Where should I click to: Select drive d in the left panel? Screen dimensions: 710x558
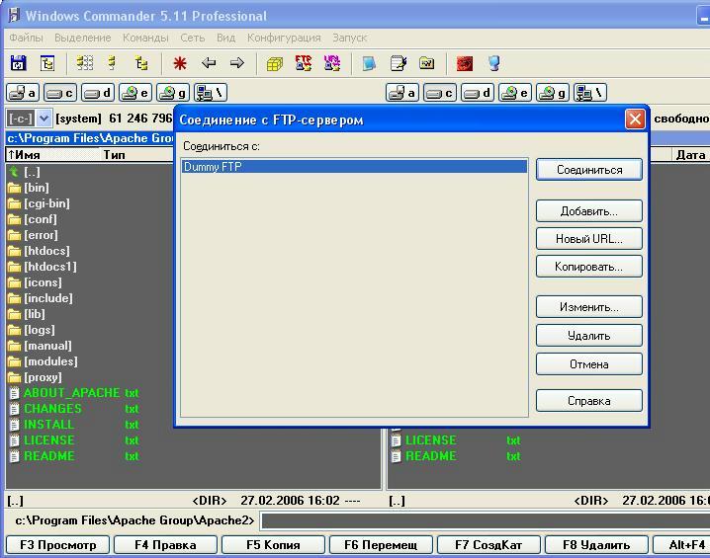[98, 93]
